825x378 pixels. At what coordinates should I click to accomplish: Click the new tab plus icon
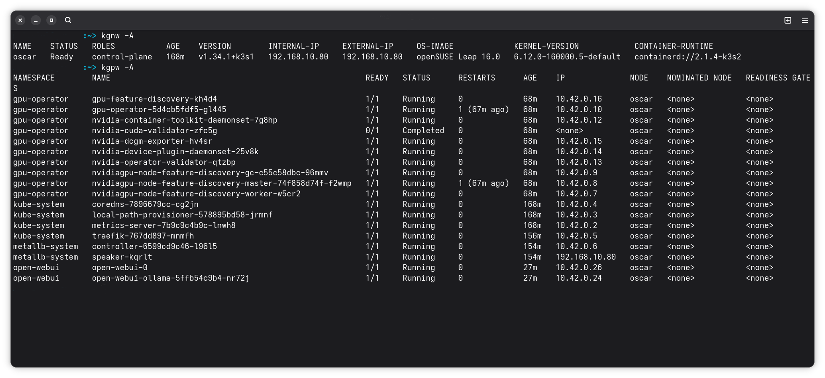[787, 20]
